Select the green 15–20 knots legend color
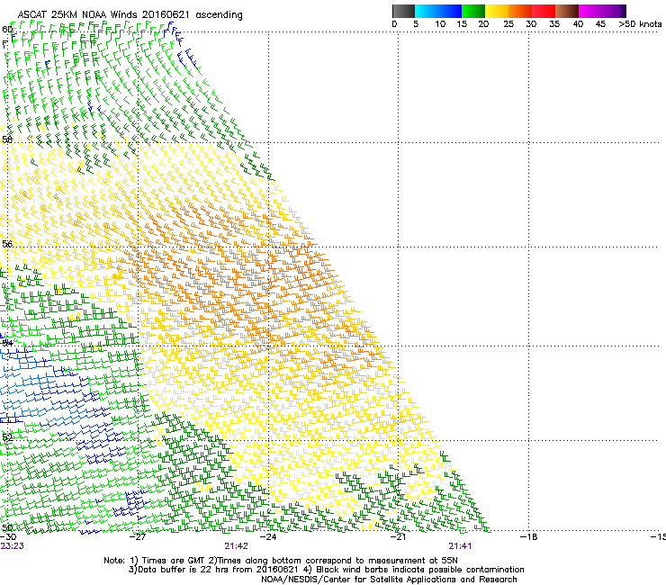The height and width of the screenshot is (585, 666). tap(473, 11)
